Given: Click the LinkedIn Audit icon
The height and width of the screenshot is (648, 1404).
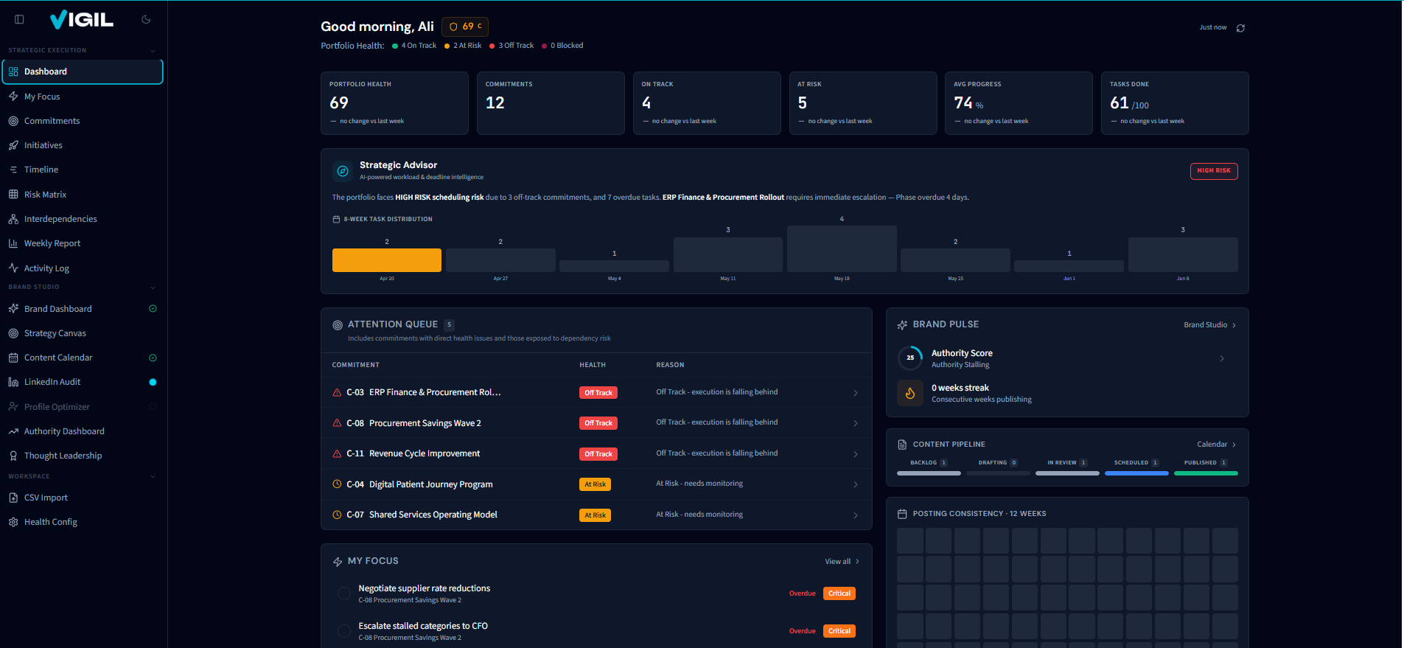Looking at the screenshot, I should pos(13,382).
